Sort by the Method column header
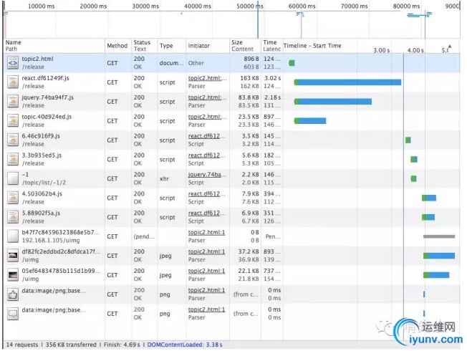The height and width of the screenshot is (351, 467). (117, 46)
